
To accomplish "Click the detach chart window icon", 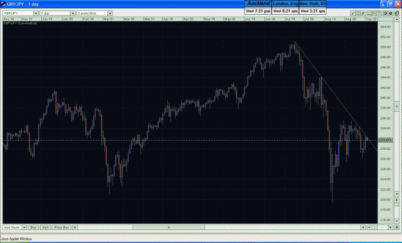I will [x=397, y=14].
